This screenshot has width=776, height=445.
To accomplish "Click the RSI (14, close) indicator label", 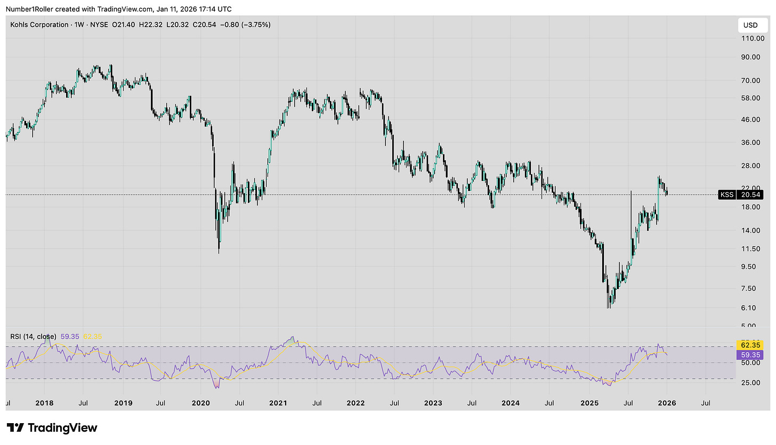I will 33,337.
